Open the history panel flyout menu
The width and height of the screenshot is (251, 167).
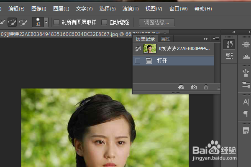(216, 38)
